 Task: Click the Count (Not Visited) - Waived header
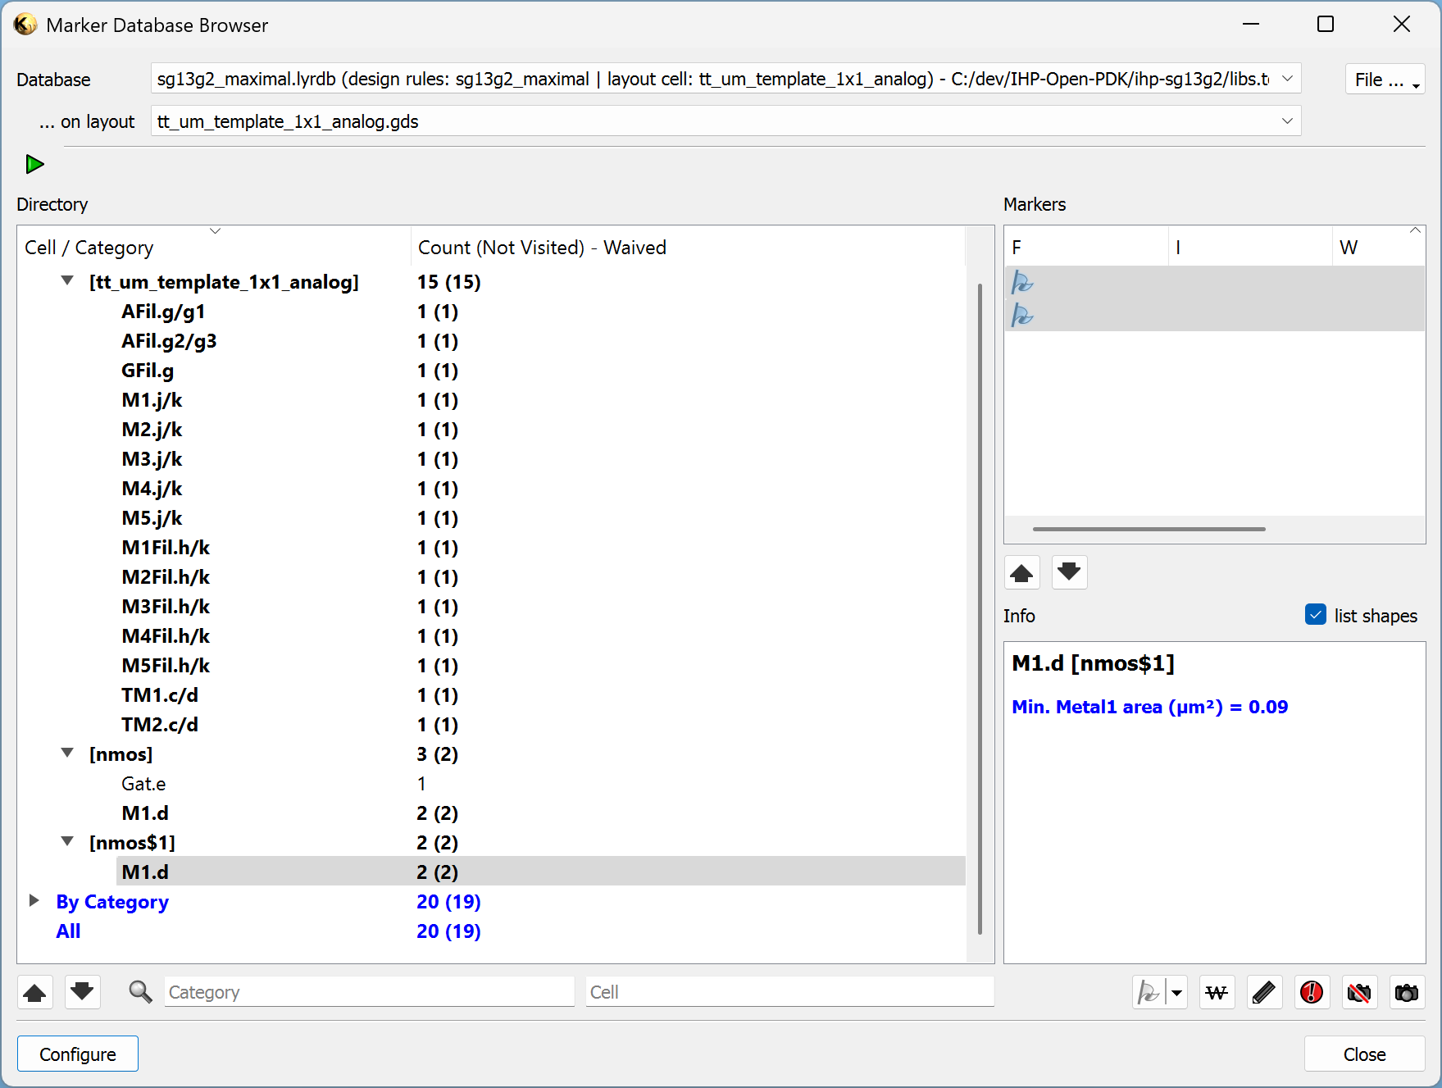pyautogui.click(x=688, y=247)
